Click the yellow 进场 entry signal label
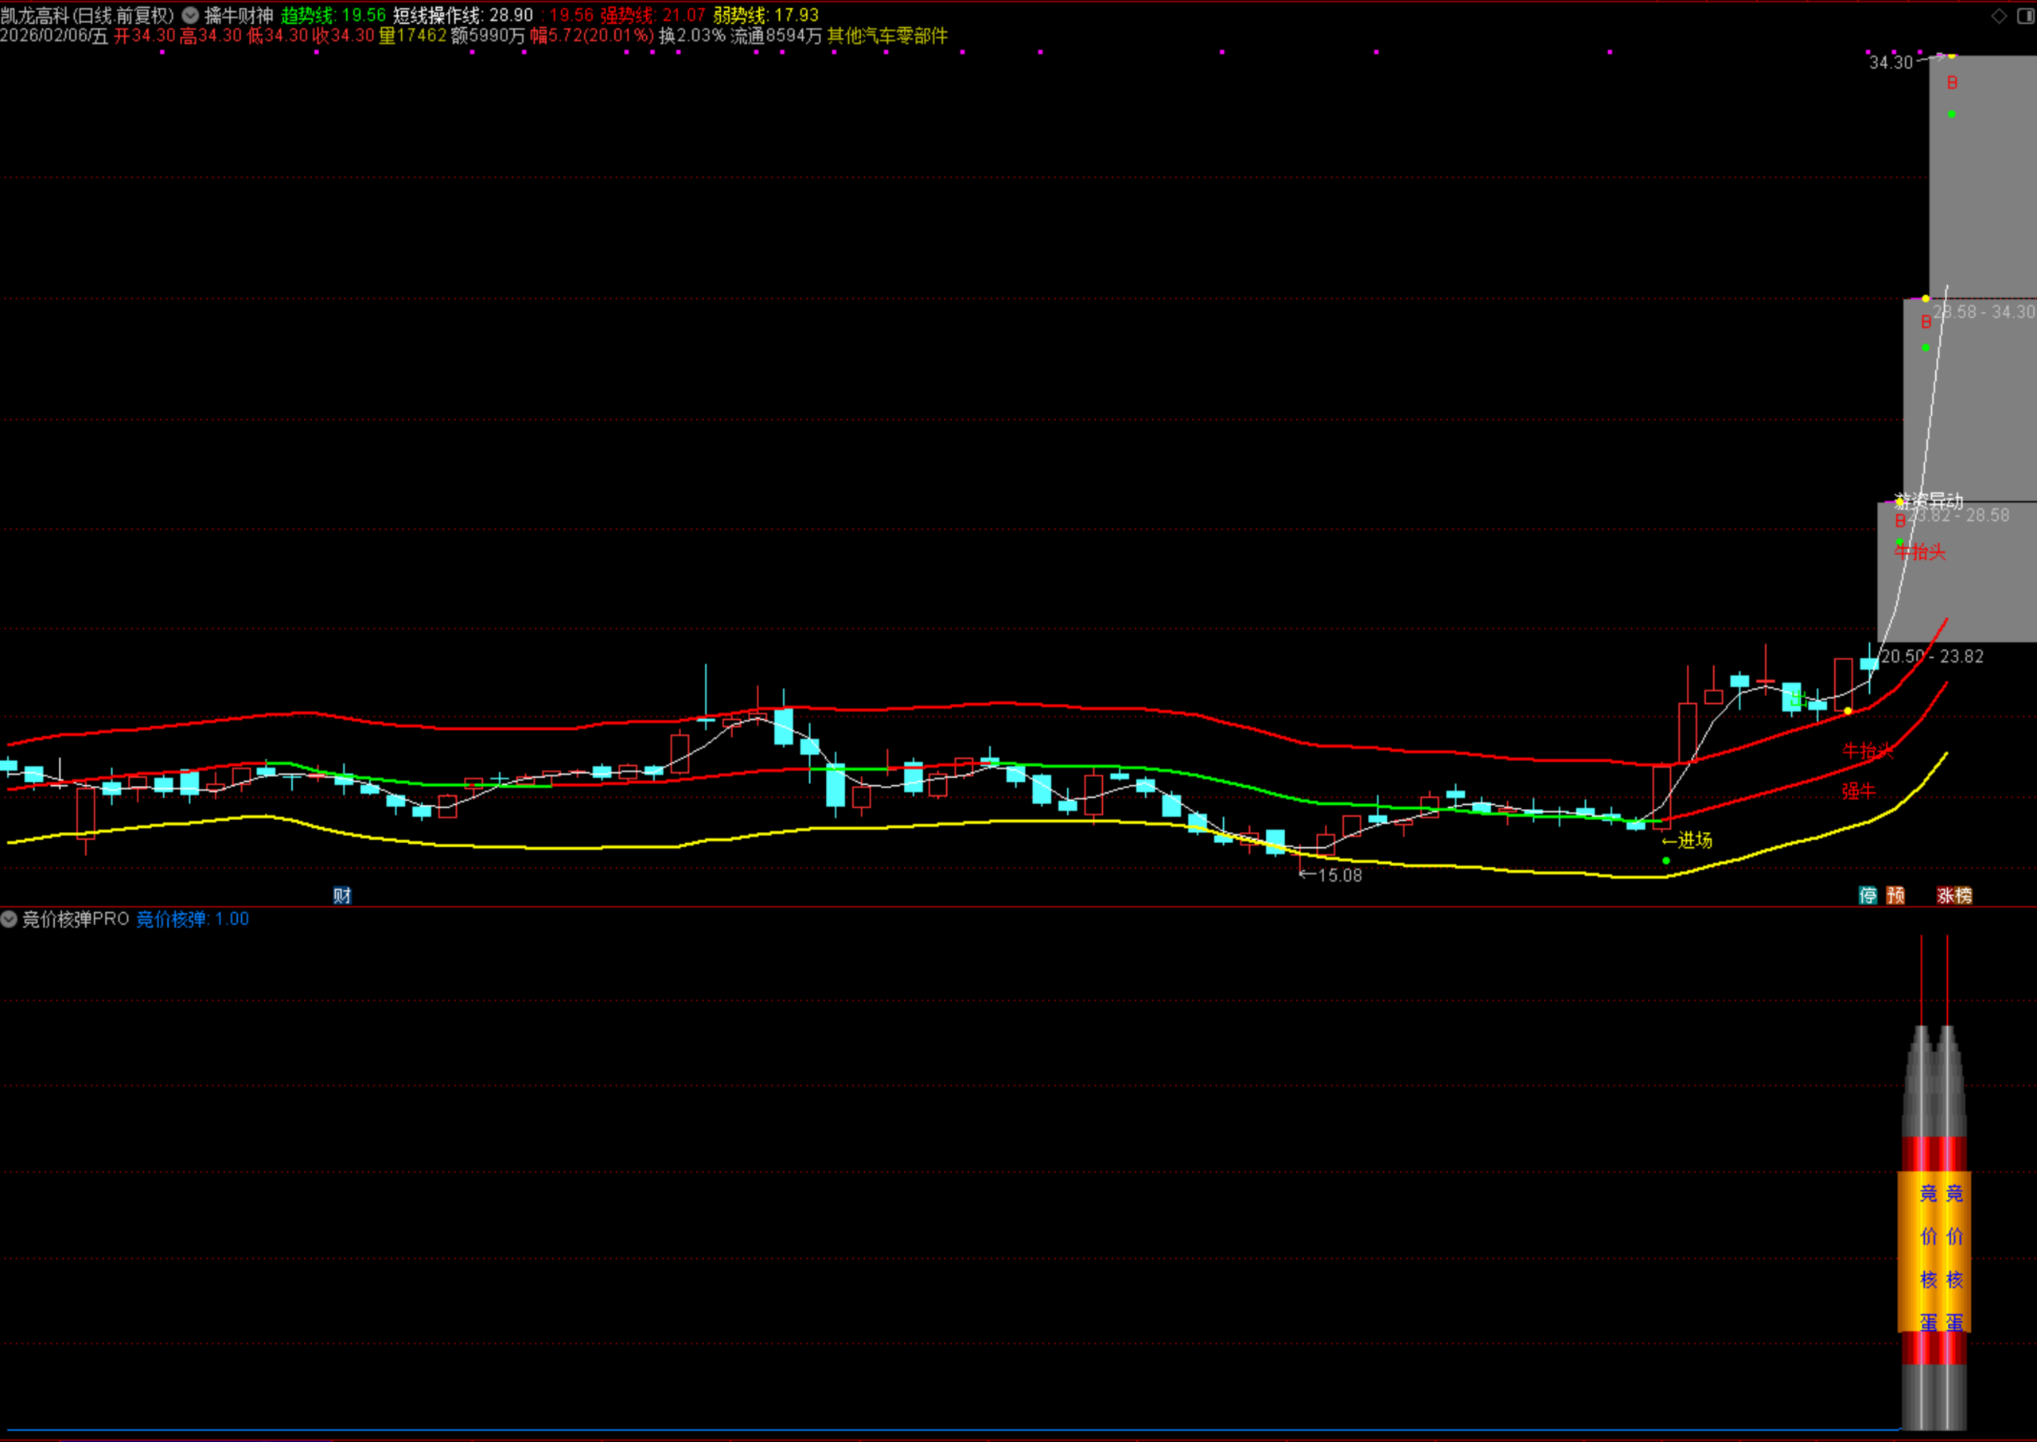Image resolution: width=2037 pixels, height=1442 pixels. pos(1692,840)
